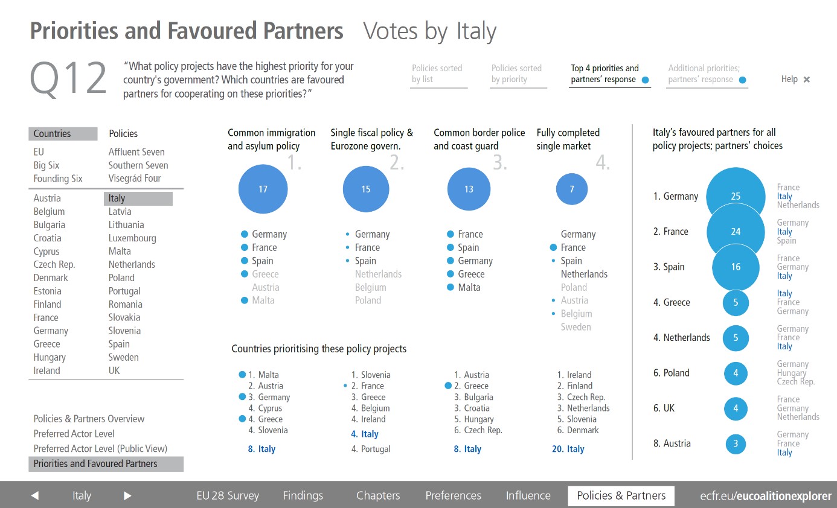Click the Spain bubble showing 16
The height and width of the screenshot is (508, 837).
tap(736, 267)
